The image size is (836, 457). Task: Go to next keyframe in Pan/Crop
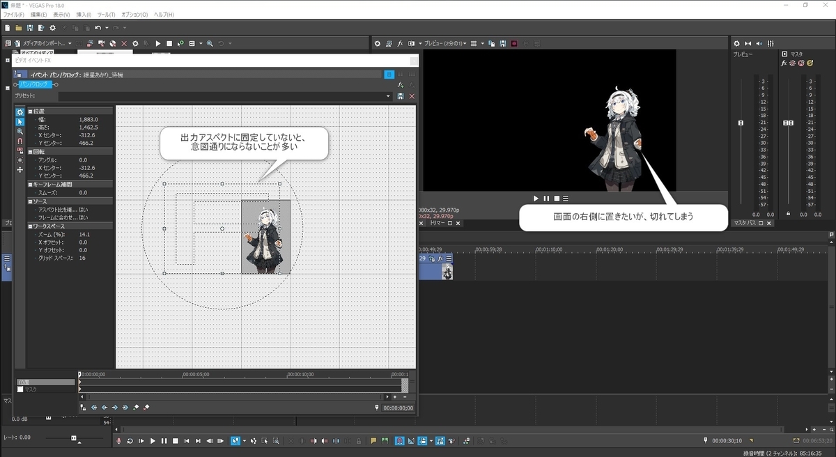point(115,408)
